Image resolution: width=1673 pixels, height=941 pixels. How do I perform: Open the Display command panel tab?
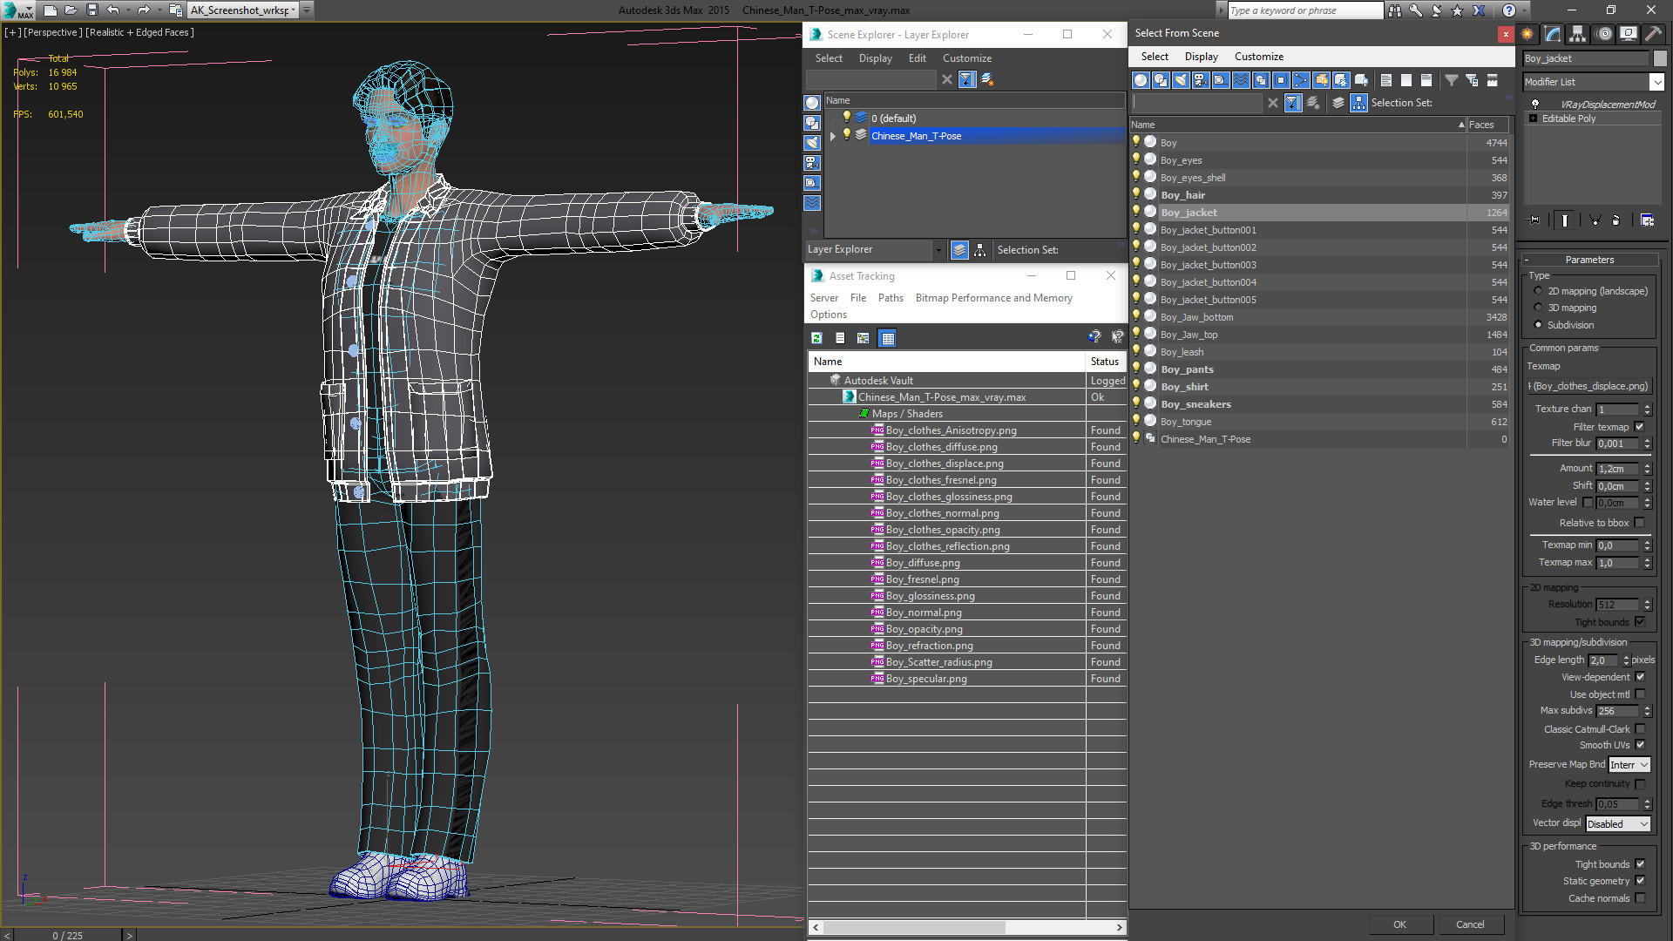1629,34
